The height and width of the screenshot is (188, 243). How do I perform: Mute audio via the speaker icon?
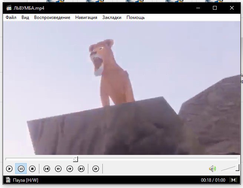213,169
